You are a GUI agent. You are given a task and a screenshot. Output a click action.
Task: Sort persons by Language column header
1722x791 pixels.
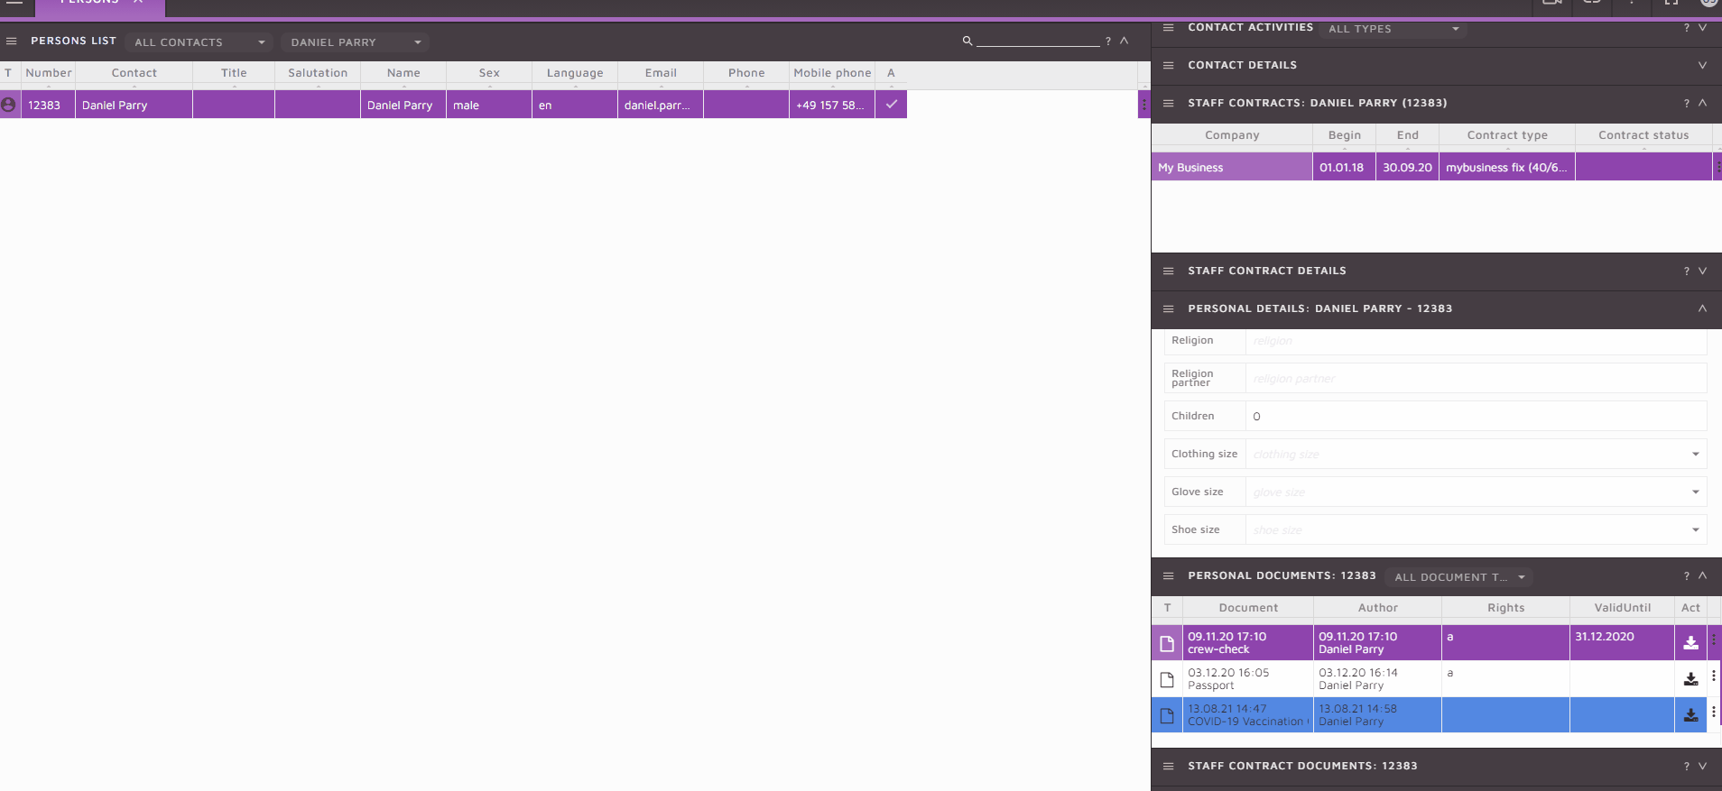[x=575, y=73]
